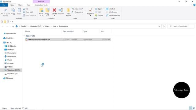Viewport: 196px width, 110px height.
Task: Switch to the Share tab
Action: (21, 5)
